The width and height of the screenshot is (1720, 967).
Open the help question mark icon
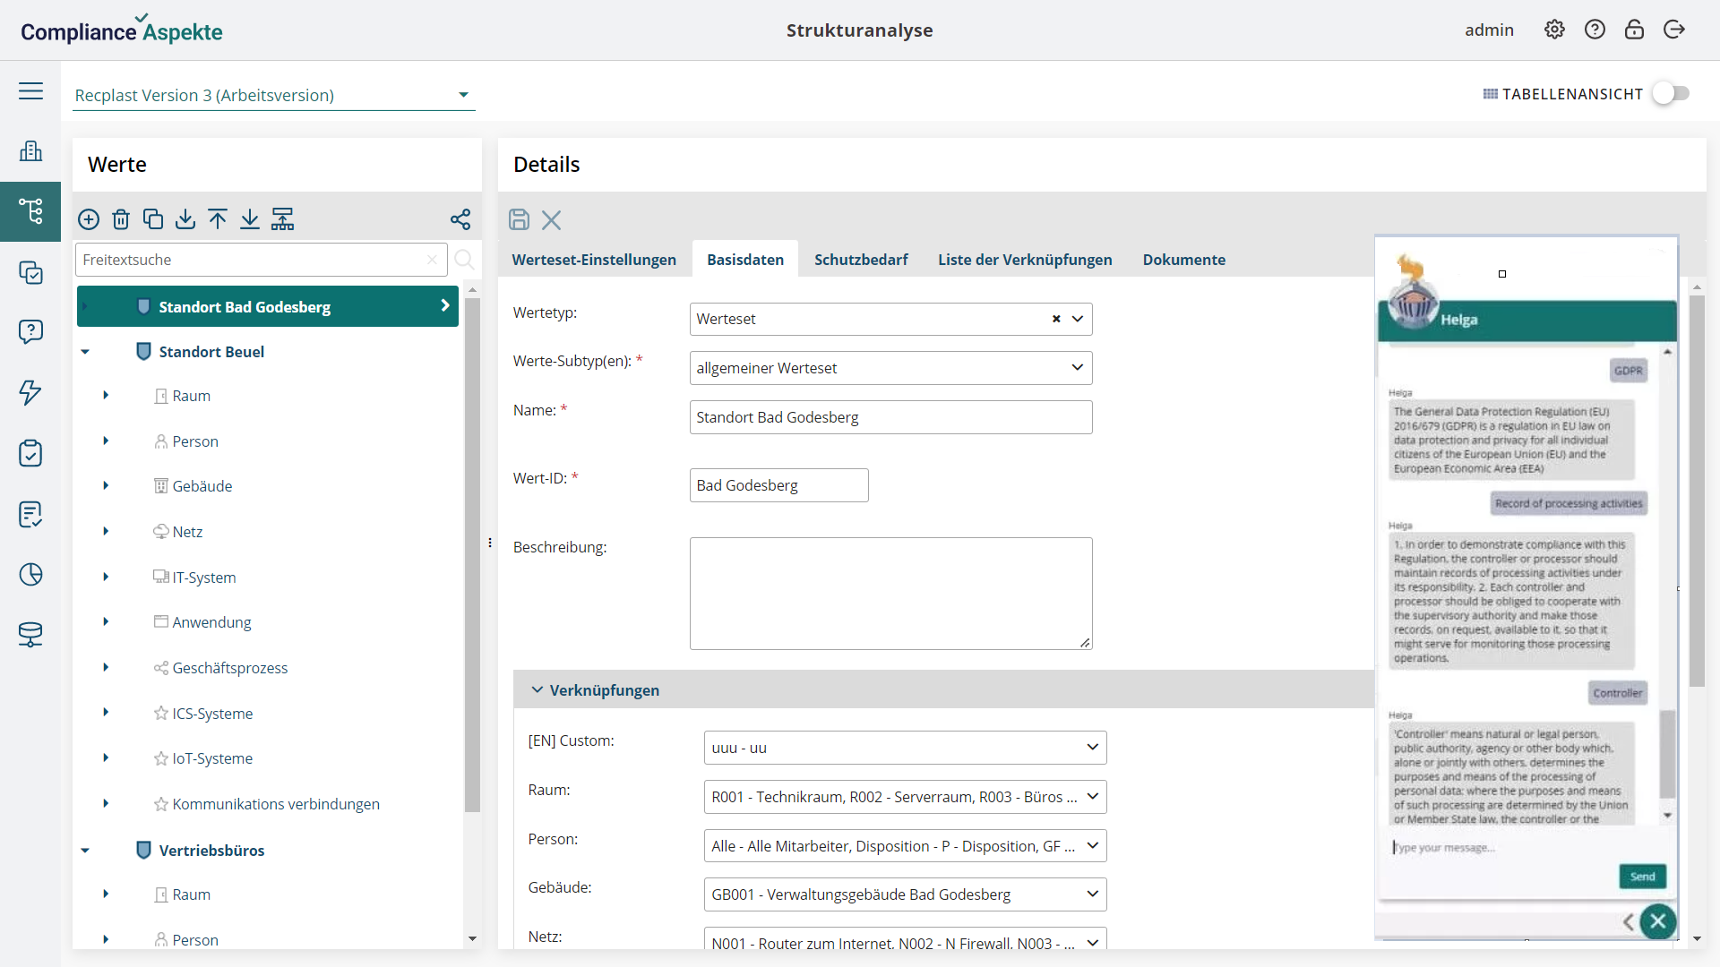tap(1595, 30)
